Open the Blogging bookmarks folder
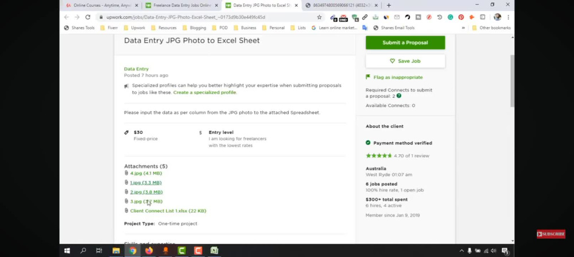 [x=195, y=28]
